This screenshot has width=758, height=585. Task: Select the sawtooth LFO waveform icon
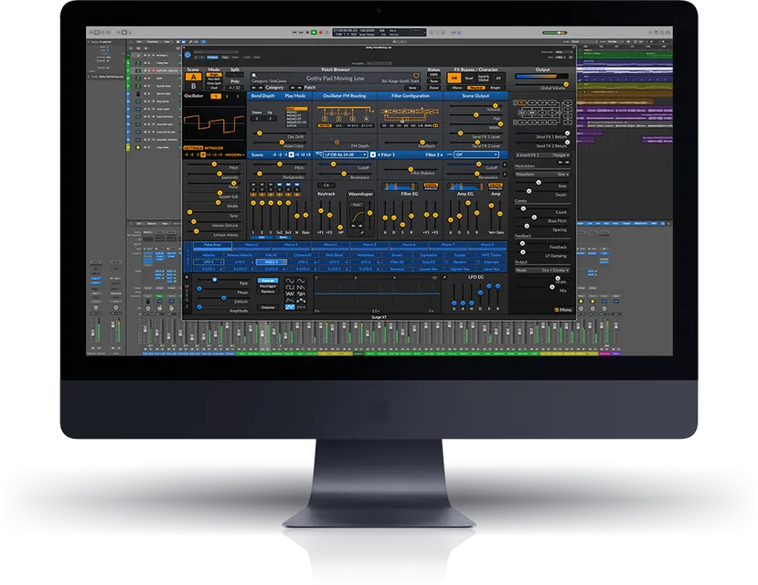pos(301,287)
